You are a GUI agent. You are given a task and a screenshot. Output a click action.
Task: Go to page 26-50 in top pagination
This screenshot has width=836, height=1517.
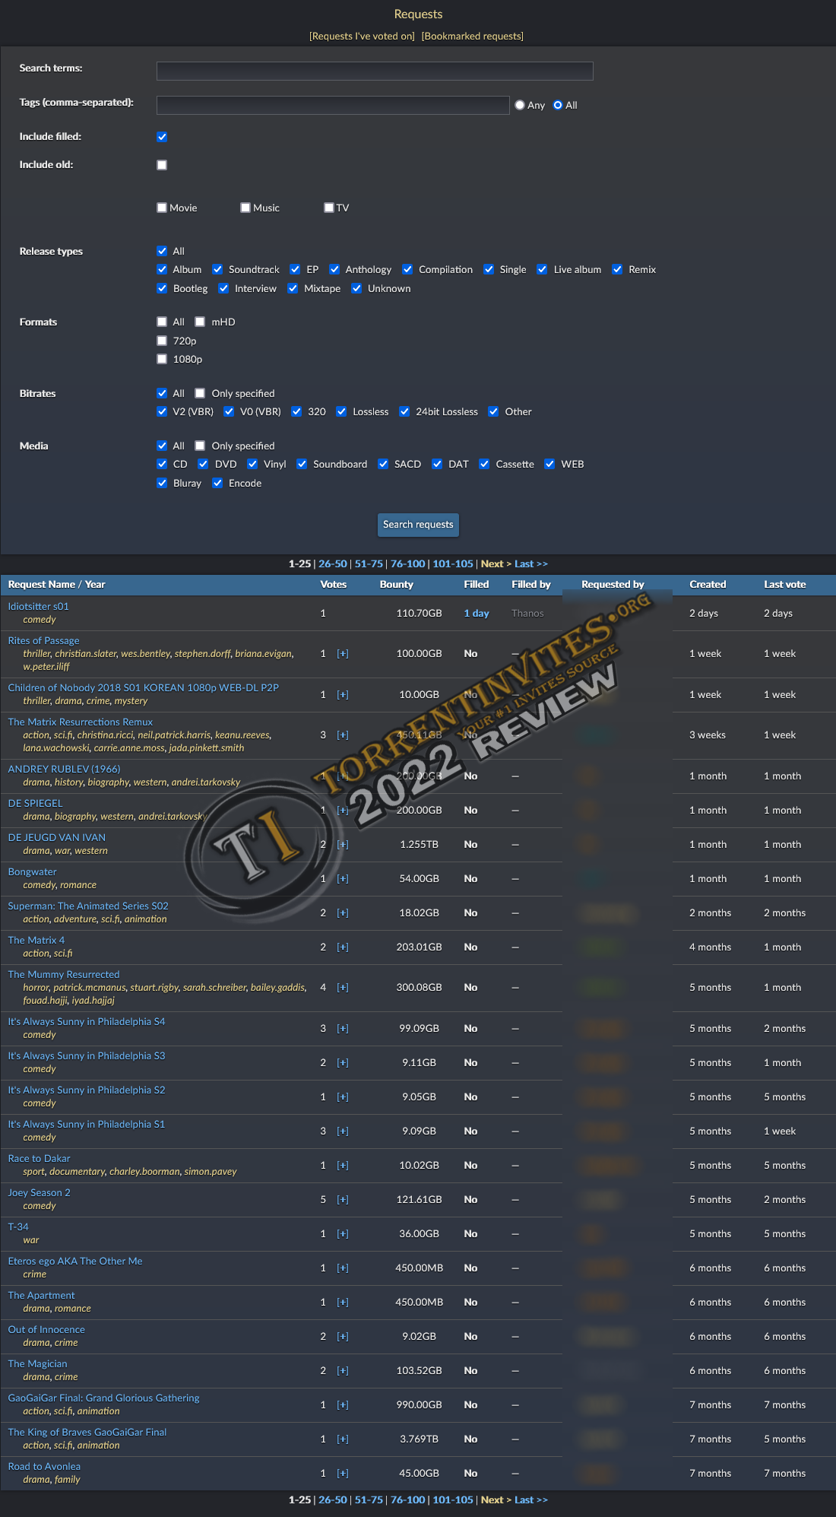pos(332,564)
